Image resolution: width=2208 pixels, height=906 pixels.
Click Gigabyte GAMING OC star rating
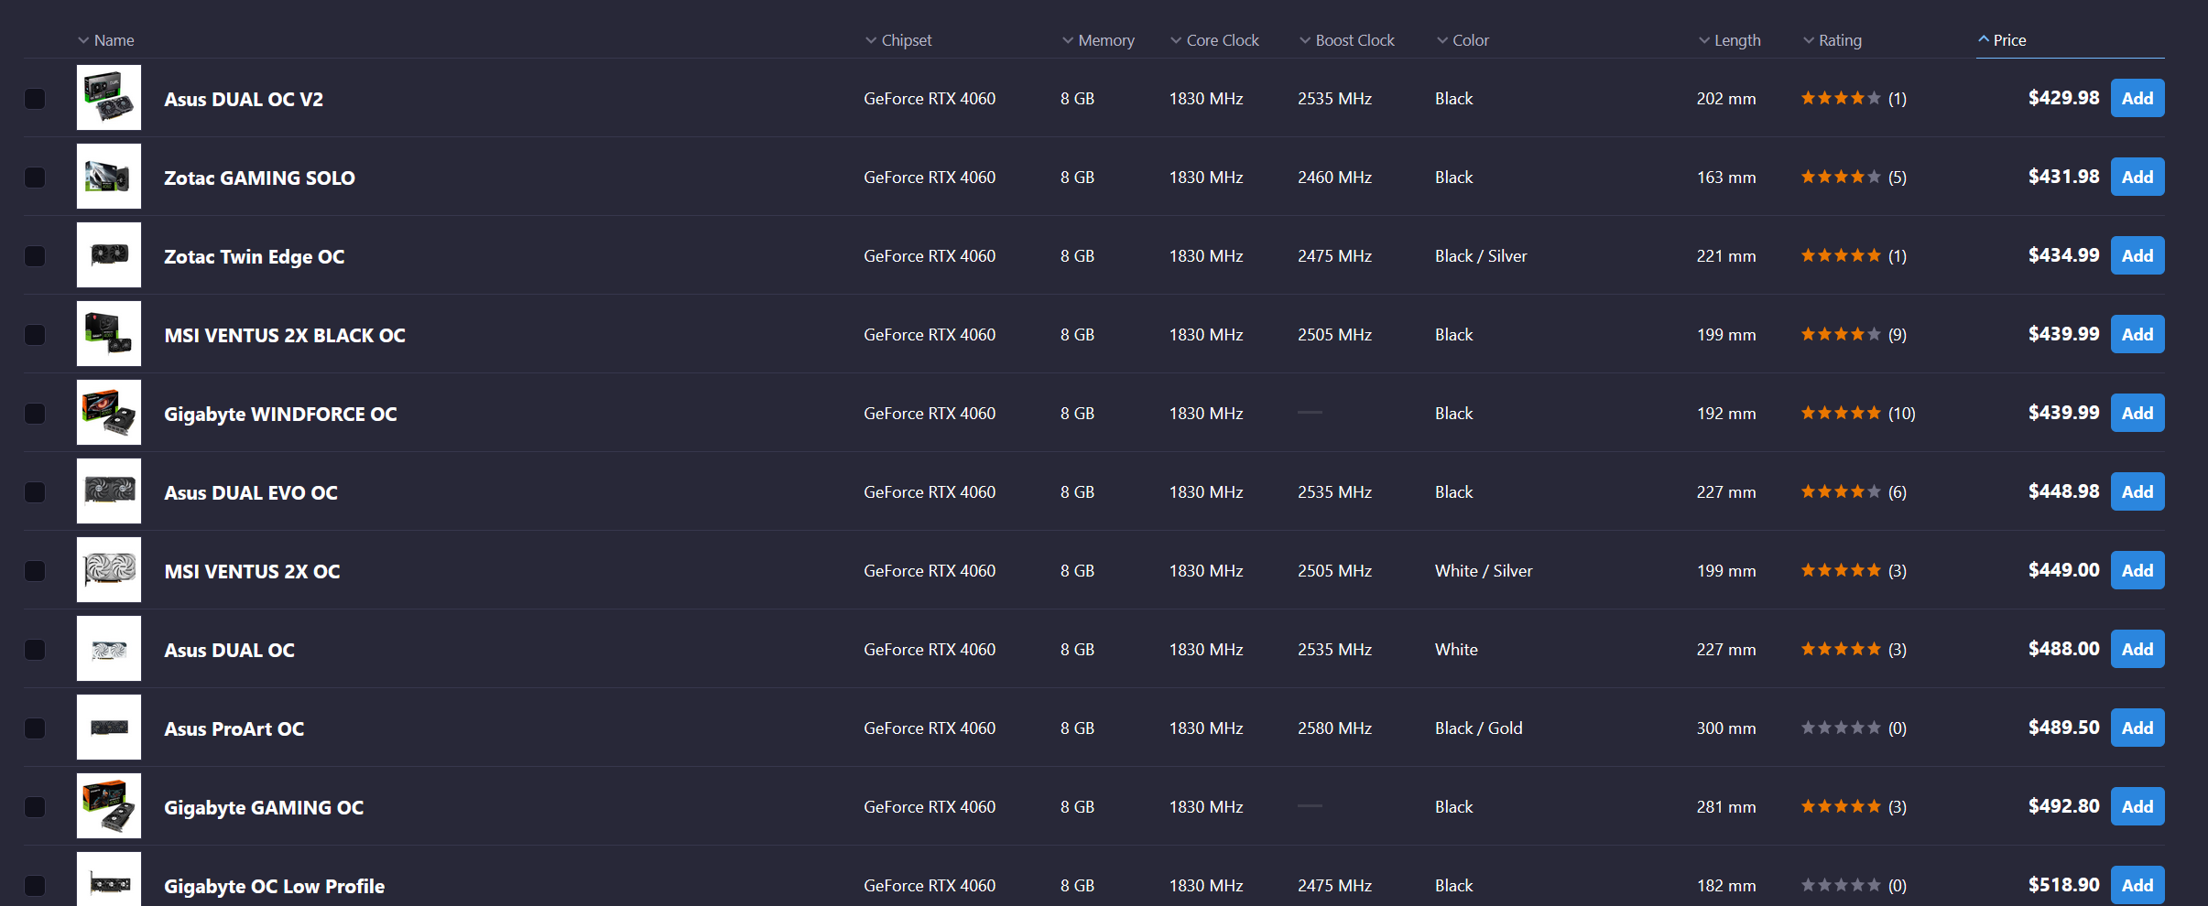(x=1841, y=806)
